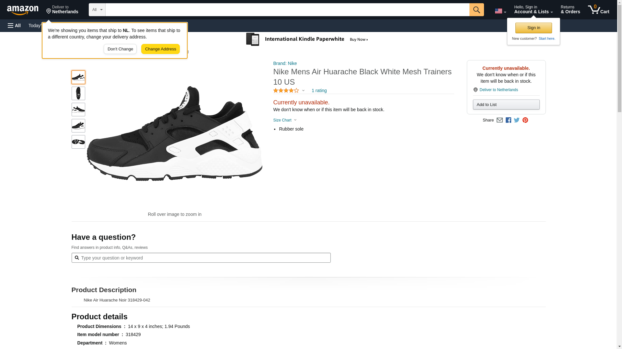Select the second shoe thumbnail
This screenshot has width=622, height=349.
(x=78, y=93)
